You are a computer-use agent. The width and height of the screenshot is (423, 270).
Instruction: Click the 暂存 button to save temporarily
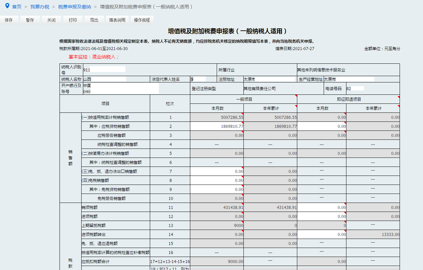click(30, 20)
